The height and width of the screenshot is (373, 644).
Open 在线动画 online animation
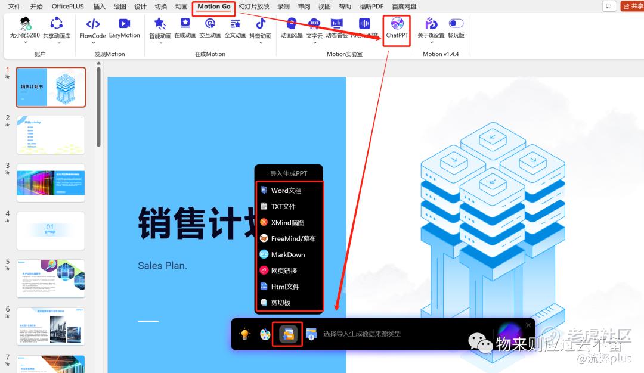tap(185, 27)
